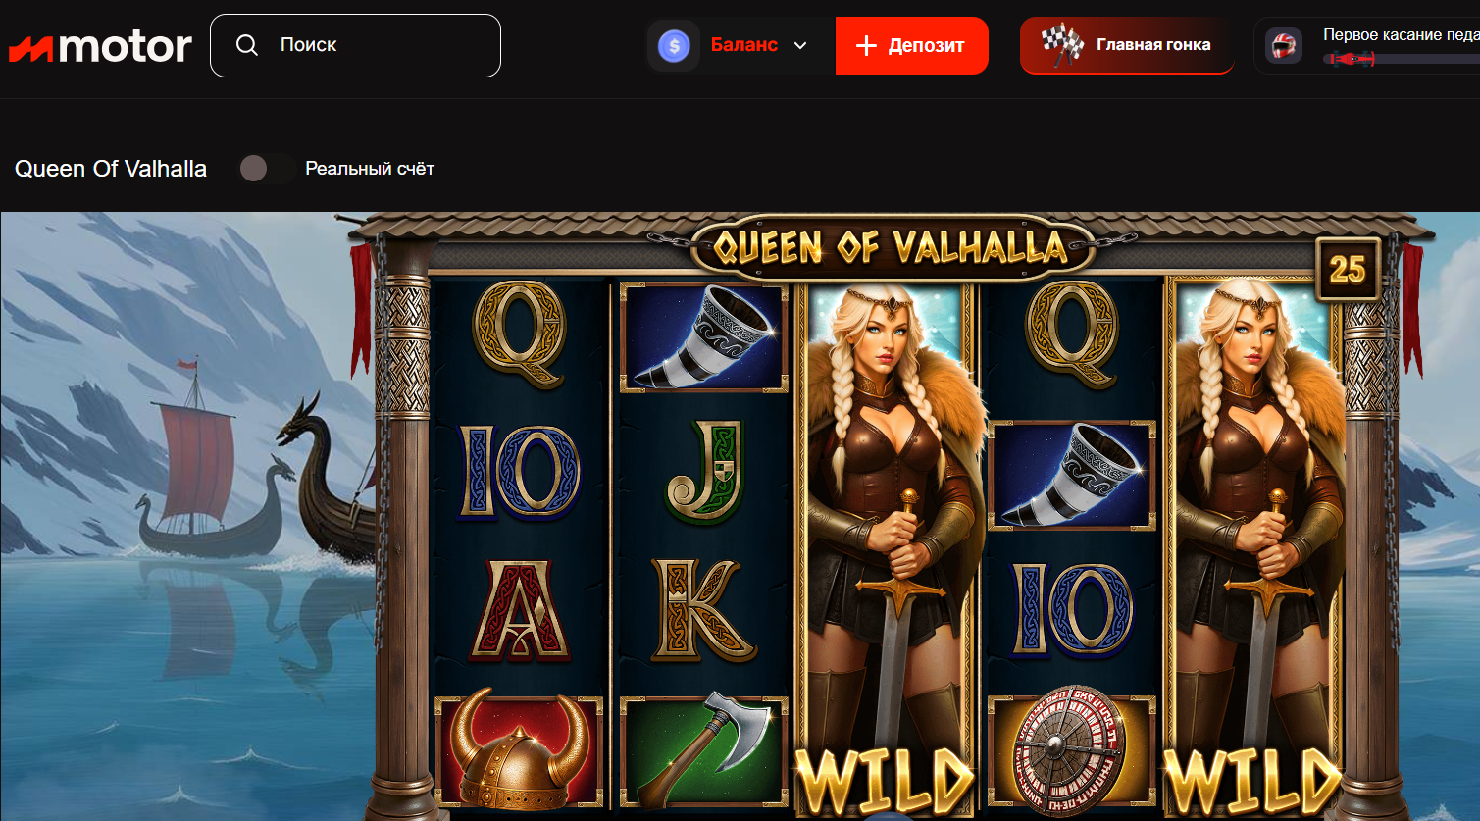Open the Баланс balance menu

point(741,45)
